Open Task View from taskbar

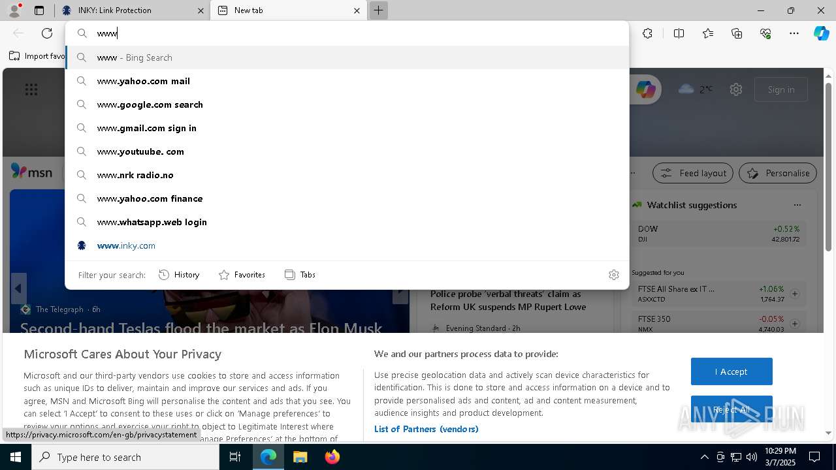[235, 457]
